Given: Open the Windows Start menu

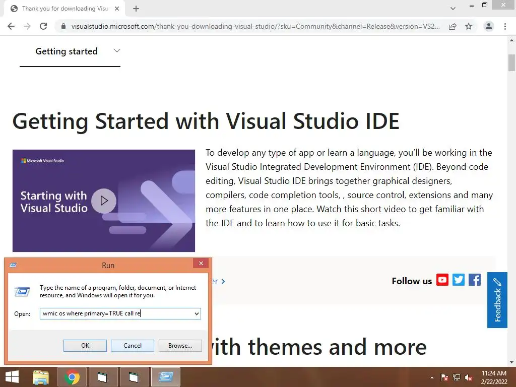Looking at the screenshot, I should point(12,377).
